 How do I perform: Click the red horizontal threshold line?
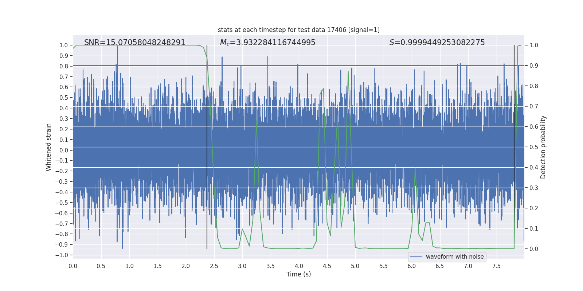pos(299,66)
